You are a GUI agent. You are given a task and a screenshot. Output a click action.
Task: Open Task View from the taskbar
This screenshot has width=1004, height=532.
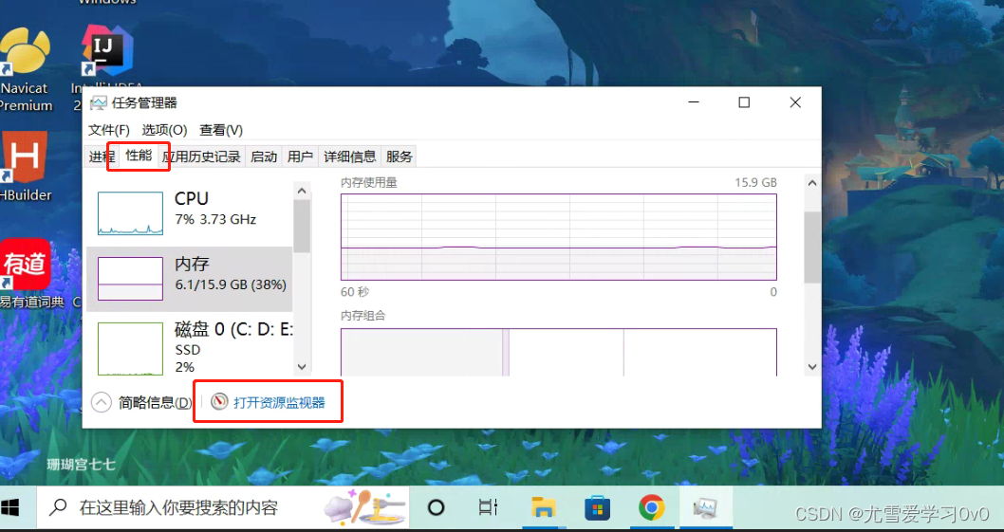tap(489, 508)
